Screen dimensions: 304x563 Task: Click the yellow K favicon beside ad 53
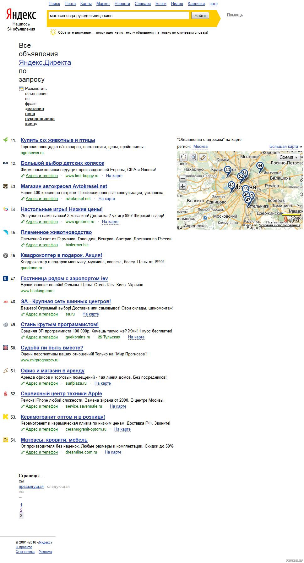tap(5, 417)
